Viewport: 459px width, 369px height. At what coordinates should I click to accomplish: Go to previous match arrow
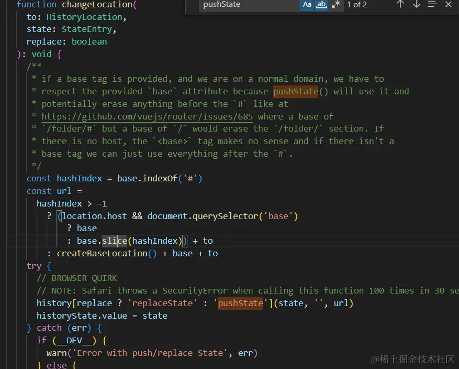tap(400, 4)
